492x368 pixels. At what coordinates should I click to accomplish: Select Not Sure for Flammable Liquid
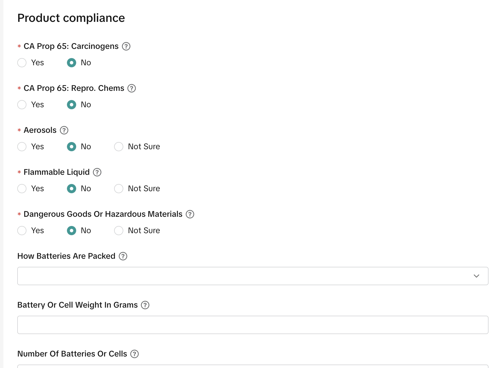tap(119, 189)
